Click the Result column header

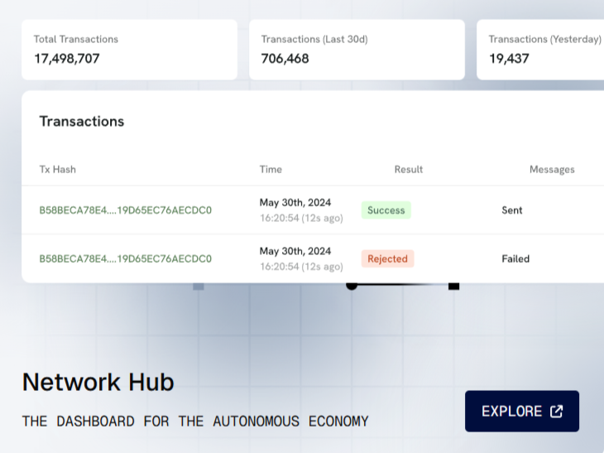(409, 169)
